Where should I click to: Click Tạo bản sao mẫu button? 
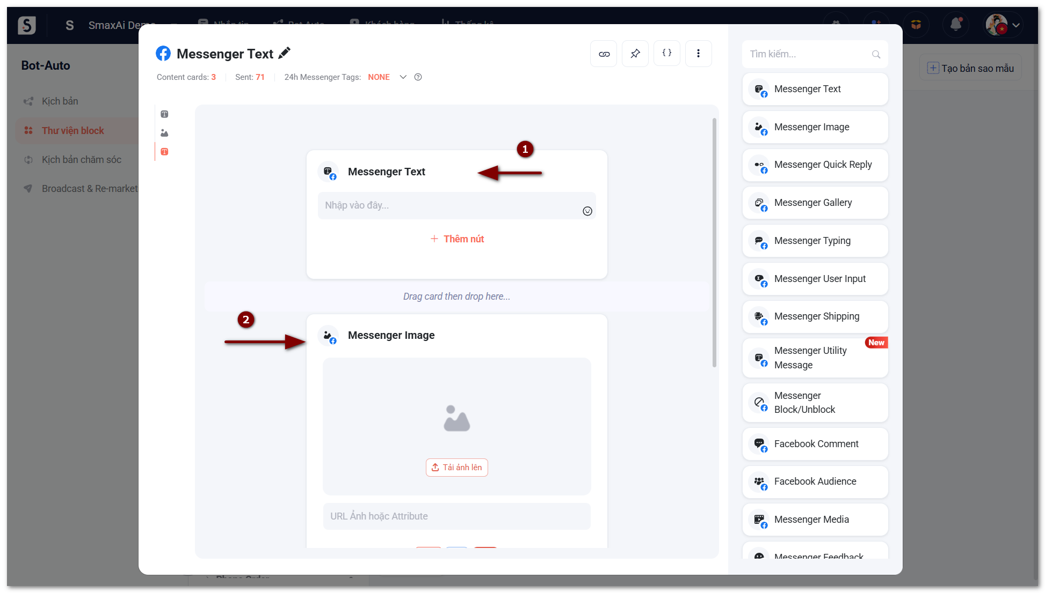970,68
